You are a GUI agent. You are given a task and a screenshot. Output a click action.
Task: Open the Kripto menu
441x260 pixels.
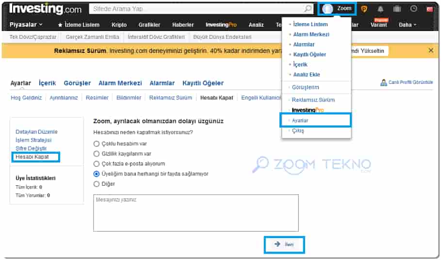pyautogui.click(x=119, y=25)
